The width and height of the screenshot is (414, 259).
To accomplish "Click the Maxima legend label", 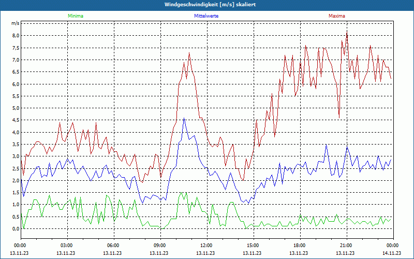I will [337, 16].
